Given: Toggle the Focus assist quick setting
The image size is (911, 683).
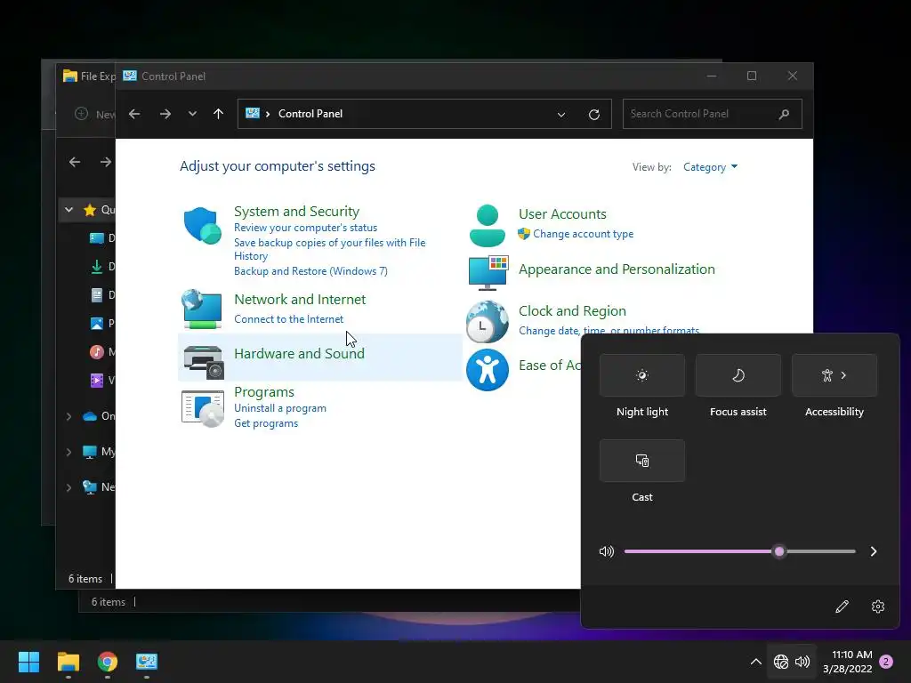Looking at the screenshot, I should [738, 375].
